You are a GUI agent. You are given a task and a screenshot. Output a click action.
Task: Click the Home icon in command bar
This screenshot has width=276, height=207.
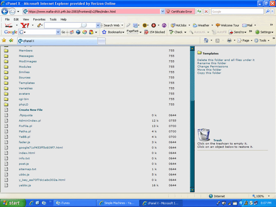pos(206,40)
